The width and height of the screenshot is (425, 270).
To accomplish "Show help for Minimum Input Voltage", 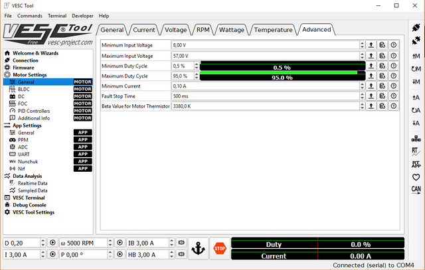I will [x=394, y=45].
